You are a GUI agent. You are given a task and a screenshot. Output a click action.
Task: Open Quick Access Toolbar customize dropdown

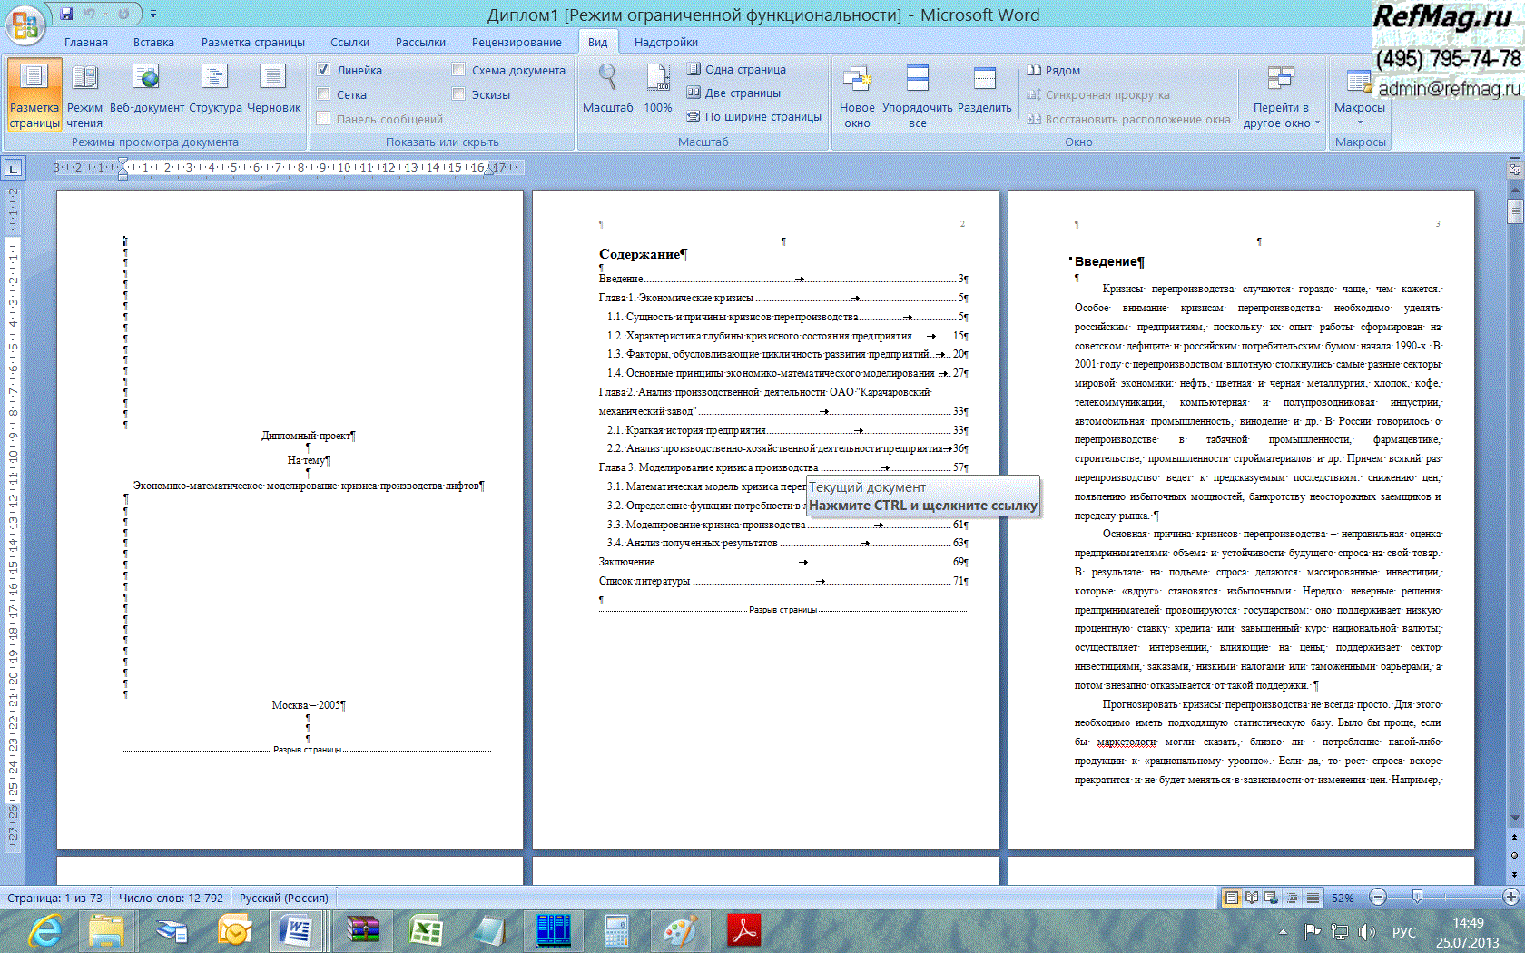point(153,15)
